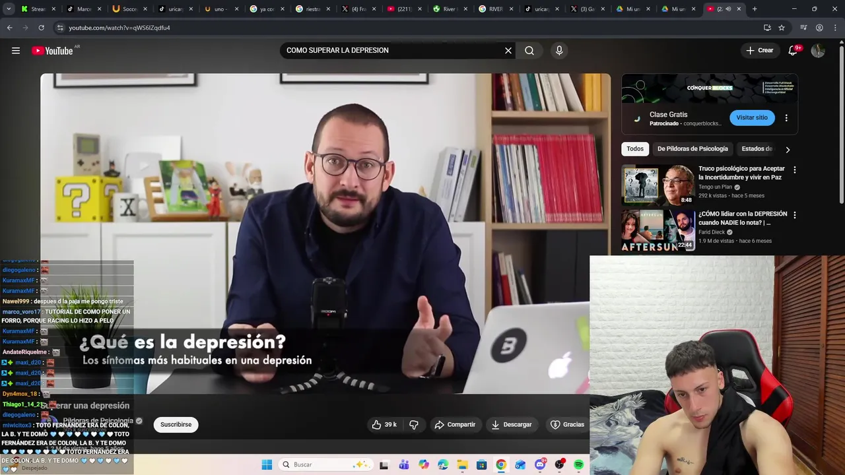Click the Windows taskbar Buscar search box

pos(325,464)
